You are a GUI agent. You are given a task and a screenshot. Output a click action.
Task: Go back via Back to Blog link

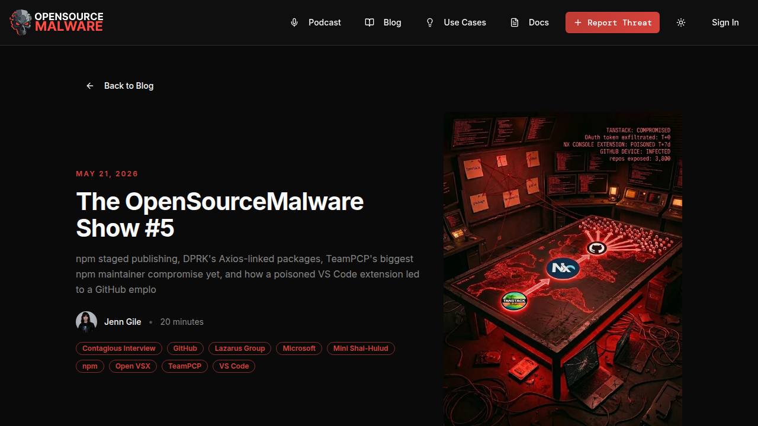pyautogui.click(x=120, y=86)
